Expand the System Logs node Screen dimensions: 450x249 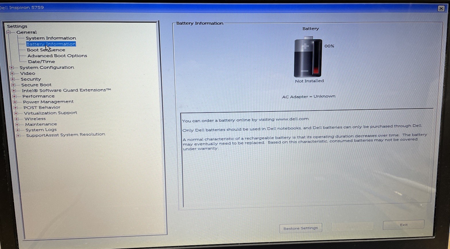pos(18,130)
